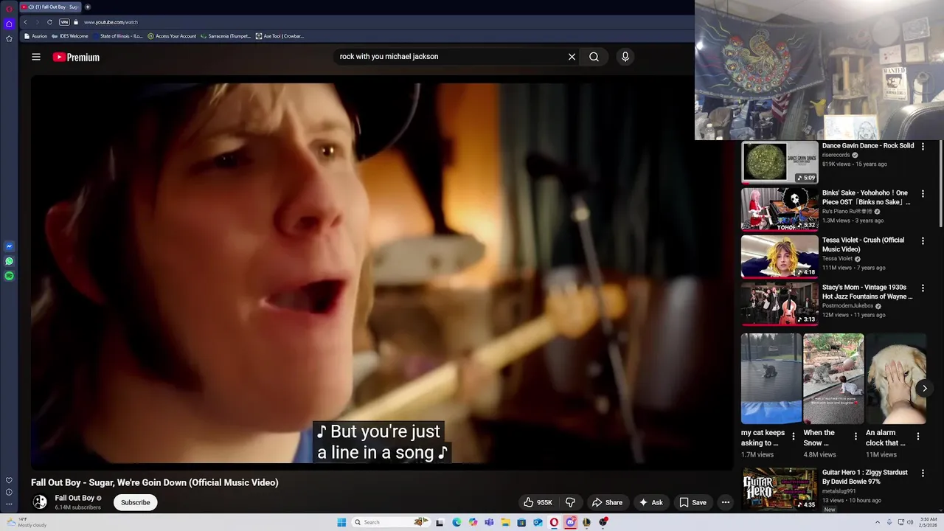Open WhatsApp in the Opera sidebar
This screenshot has width=944, height=531.
coord(9,261)
